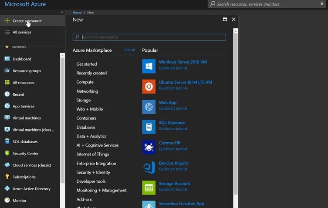Click the sidebar favorites scrollbar
This screenshot has height=208, width=328.
tap(62, 121)
